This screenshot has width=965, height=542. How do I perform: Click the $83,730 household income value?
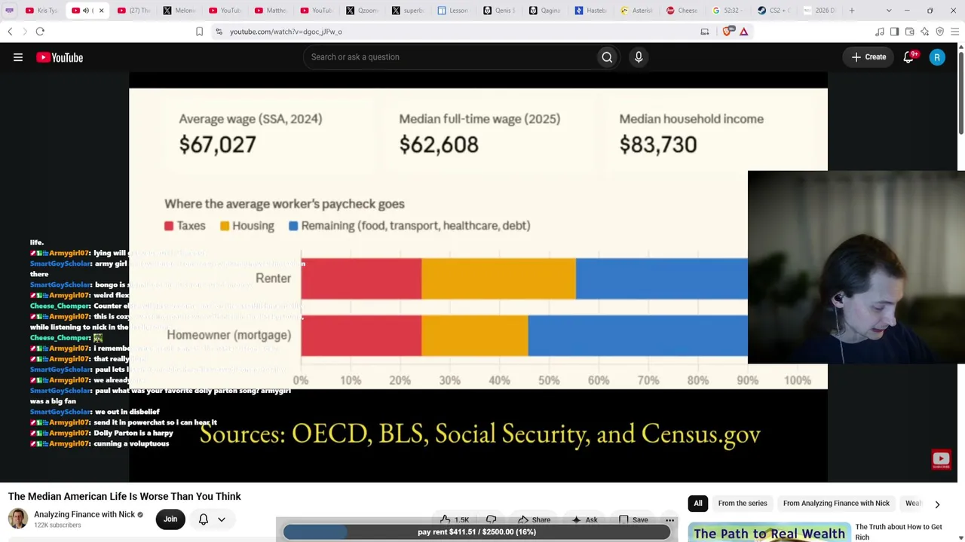pos(658,145)
